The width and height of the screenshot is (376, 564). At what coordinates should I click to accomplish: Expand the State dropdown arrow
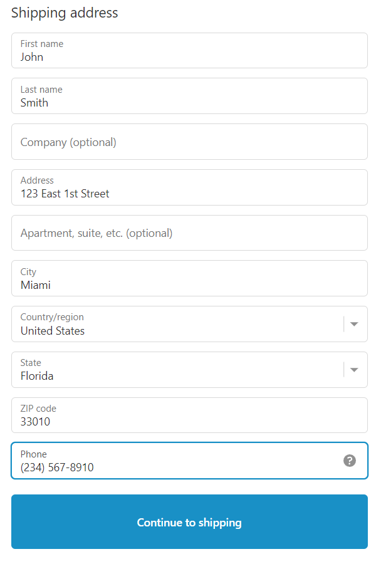(354, 370)
